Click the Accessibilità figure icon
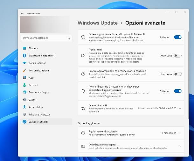Viewport: 194px width, 161px height. pos(24,107)
